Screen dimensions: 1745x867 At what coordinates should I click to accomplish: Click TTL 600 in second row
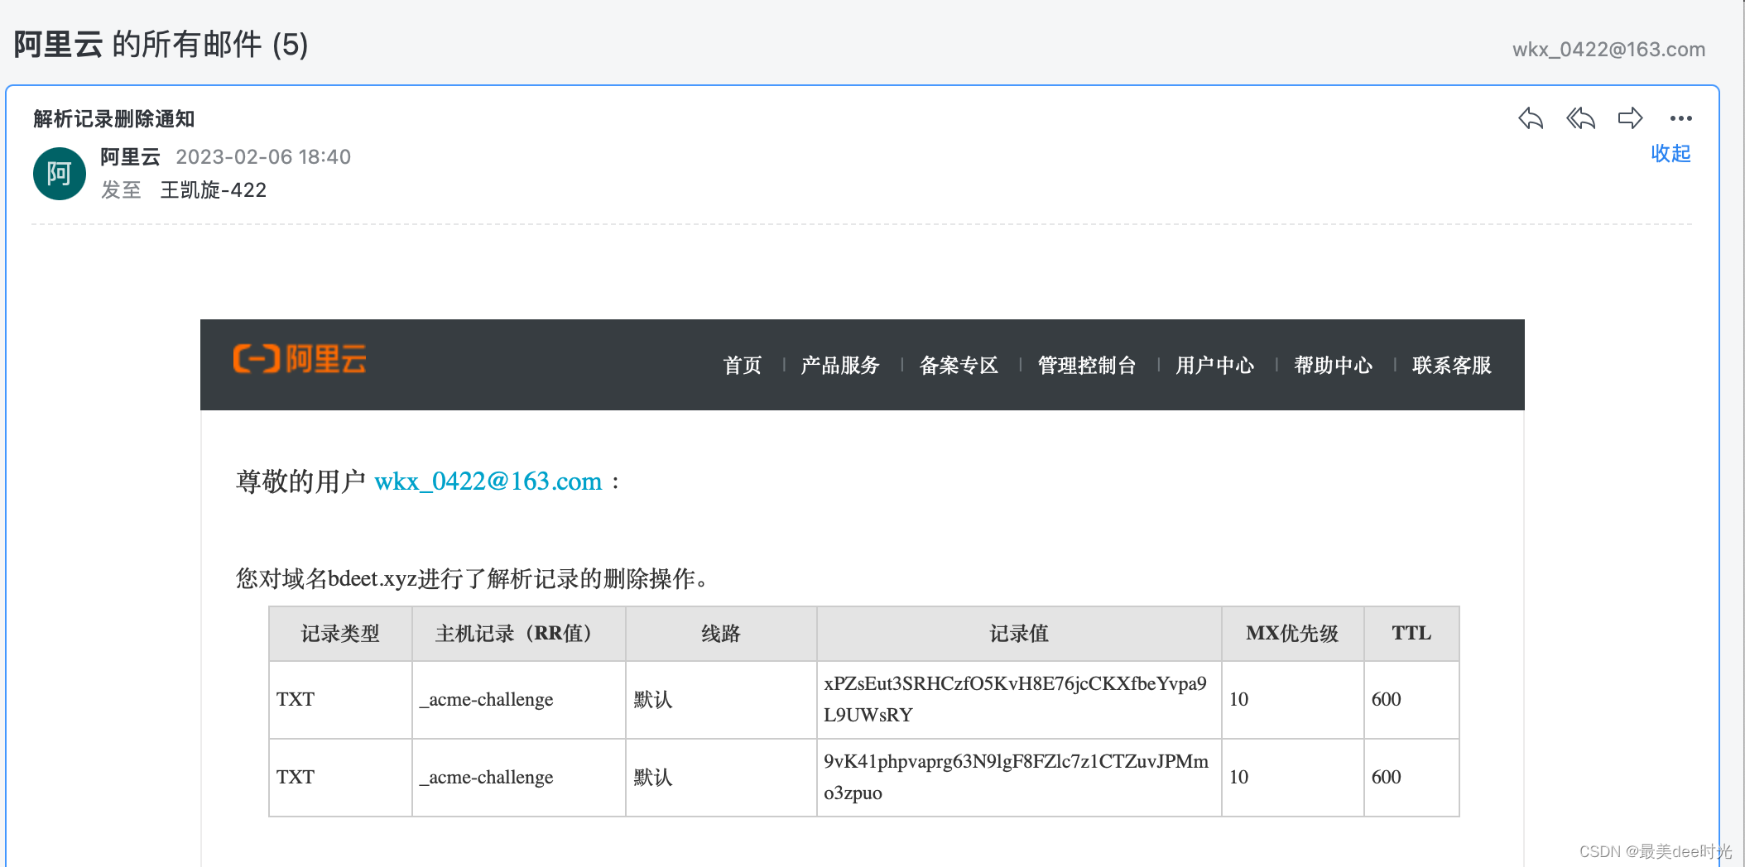point(1386,777)
